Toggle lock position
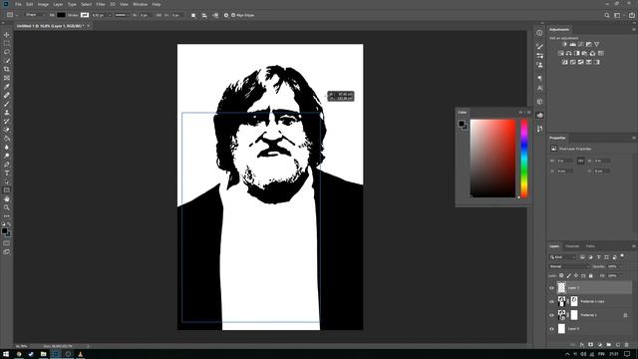 576,276
